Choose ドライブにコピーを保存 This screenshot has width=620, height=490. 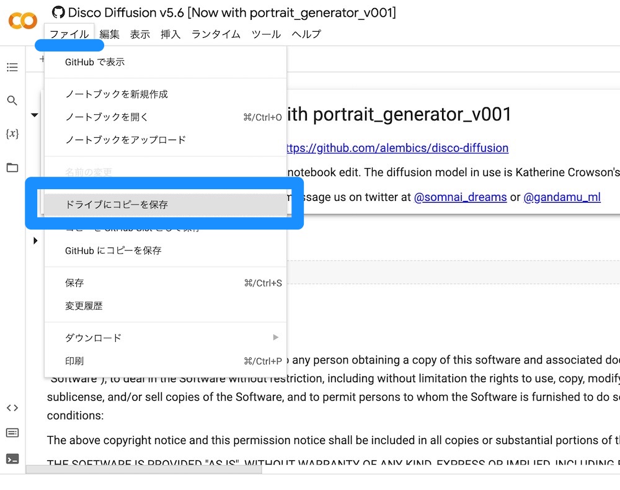[x=166, y=205]
